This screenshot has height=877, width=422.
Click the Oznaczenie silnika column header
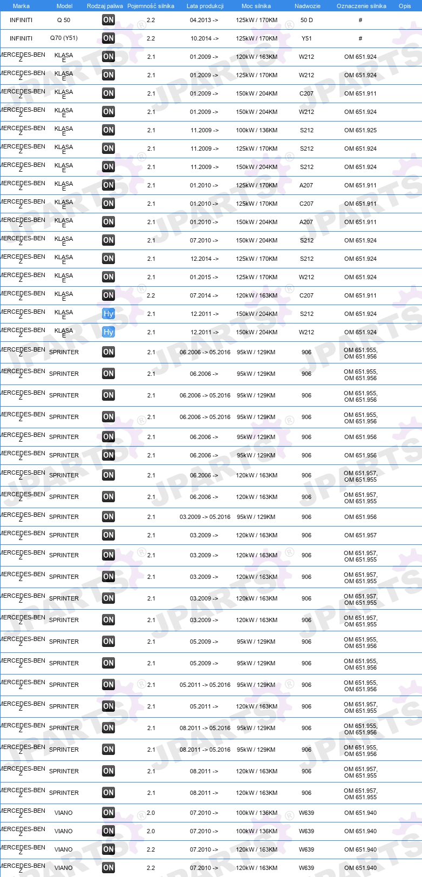click(x=362, y=6)
